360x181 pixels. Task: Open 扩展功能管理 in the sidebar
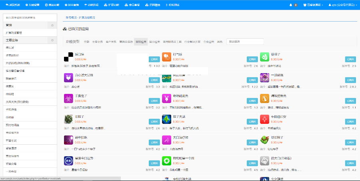click(30, 33)
